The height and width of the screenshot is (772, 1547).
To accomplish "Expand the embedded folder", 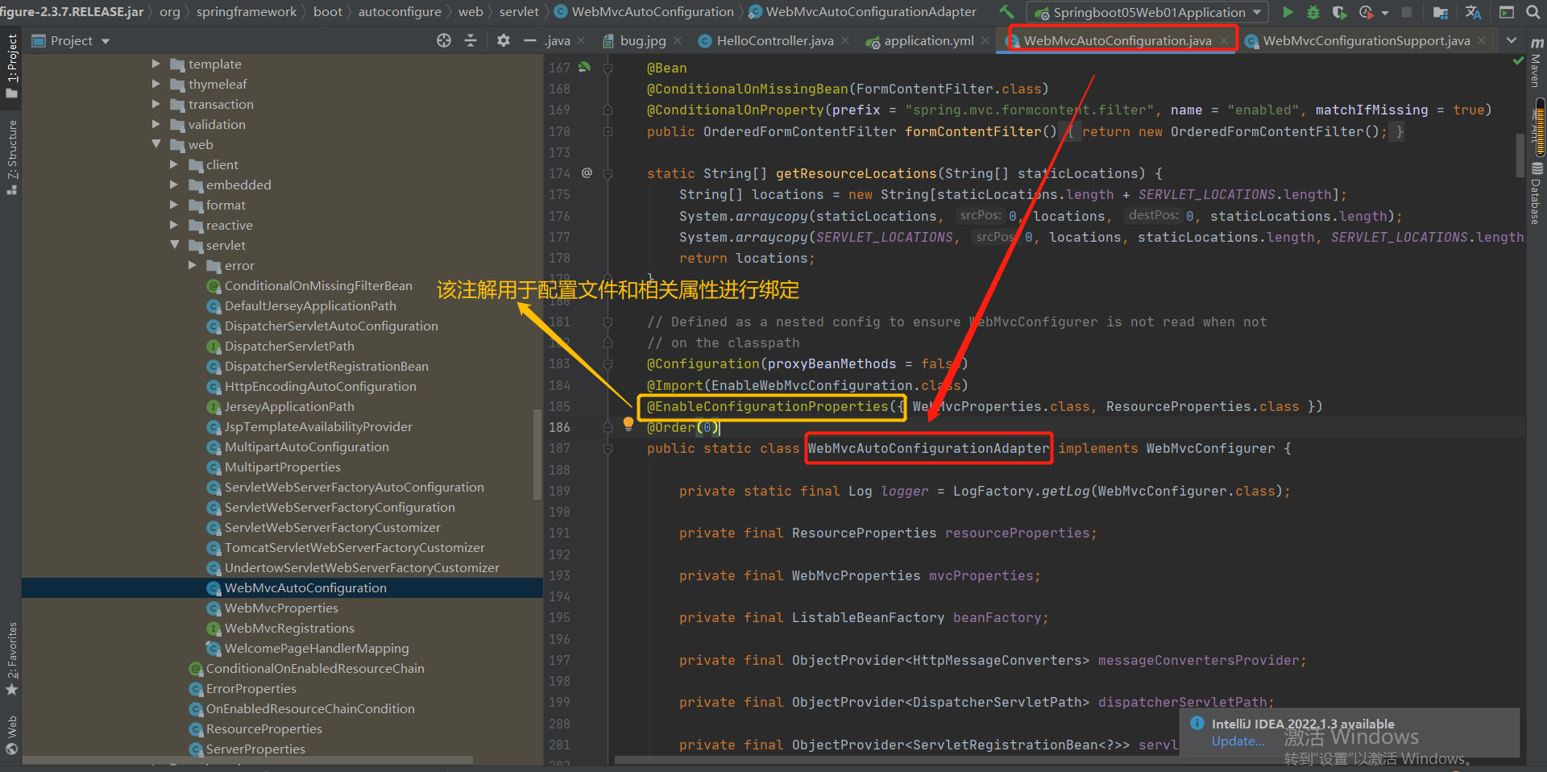I will coord(174,185).
